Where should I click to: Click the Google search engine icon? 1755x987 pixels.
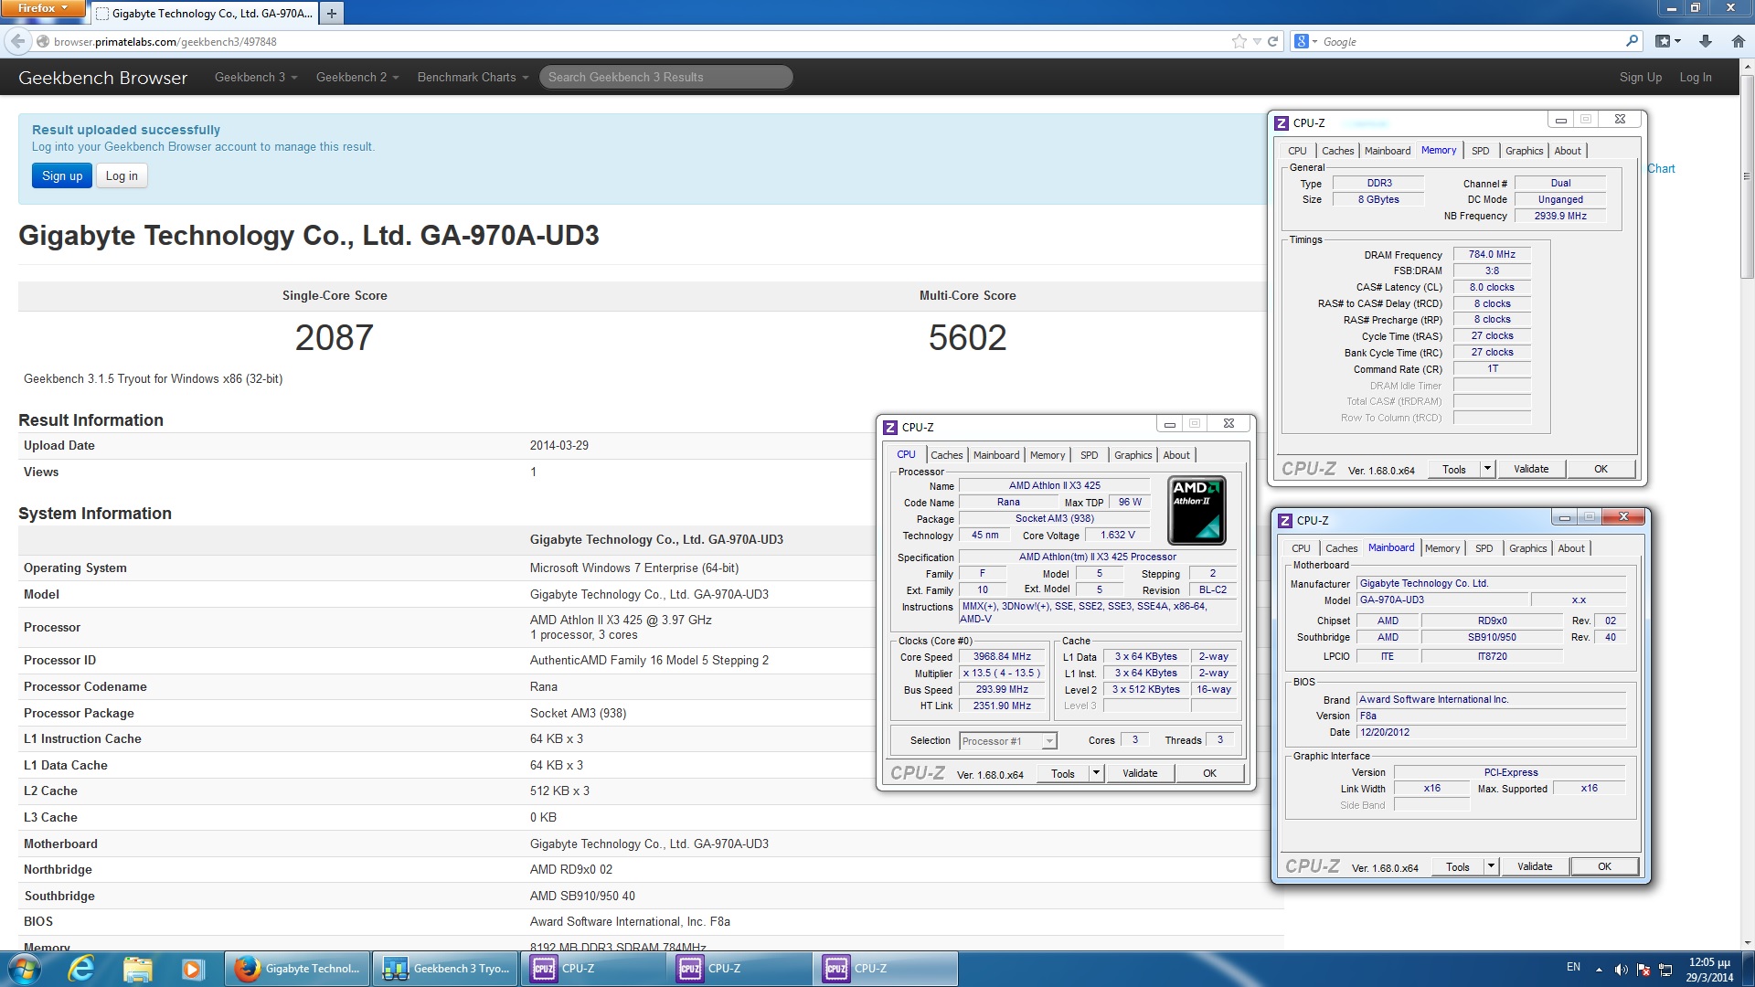pyautogui.click(x=1301, y=41)
